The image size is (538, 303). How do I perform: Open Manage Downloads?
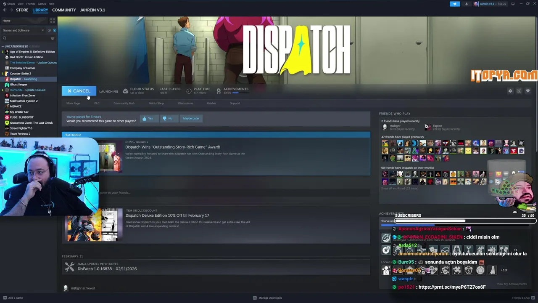click(267, 298)
